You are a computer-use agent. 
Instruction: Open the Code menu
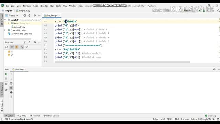tap(36, 6)
